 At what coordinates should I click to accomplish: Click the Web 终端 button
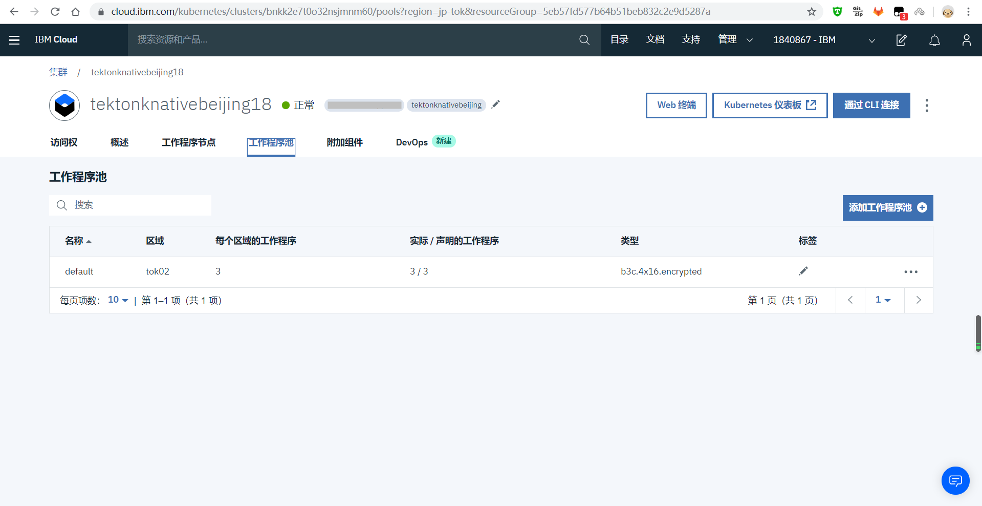(677, 106)
